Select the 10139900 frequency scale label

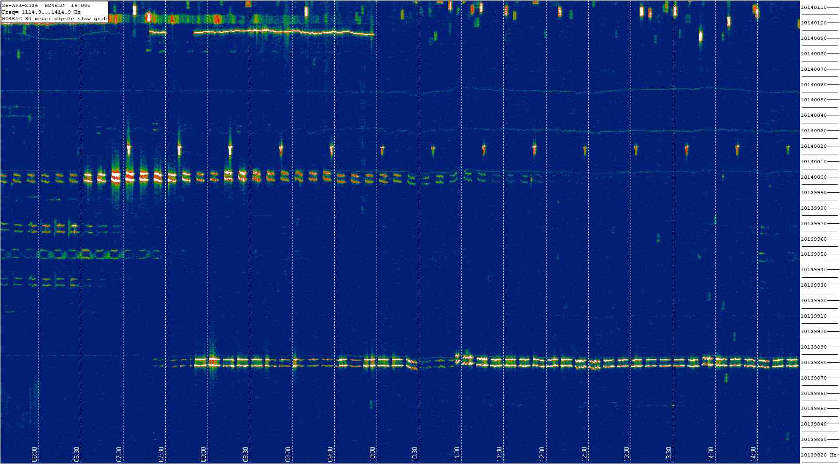tap(814, 332)
